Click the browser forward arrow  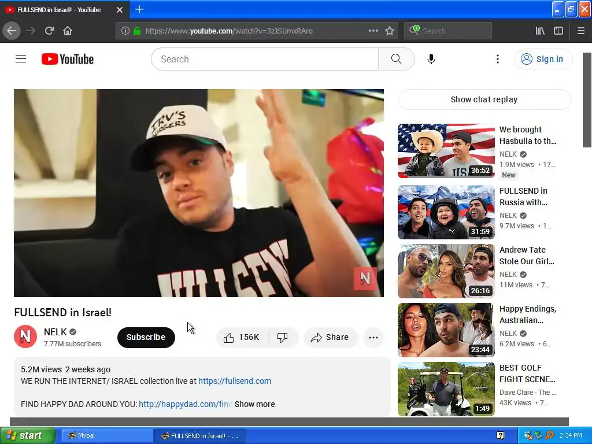coord(31,31)
